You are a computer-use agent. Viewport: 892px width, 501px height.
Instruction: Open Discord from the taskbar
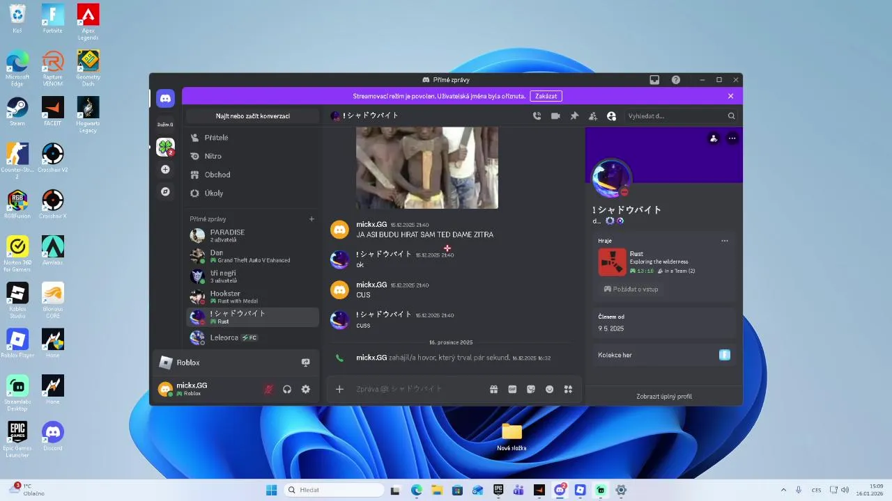(560, 490)
